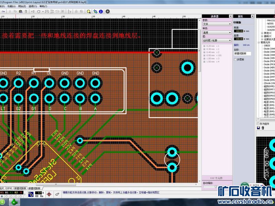The height and width of the screenshot is (206, 275).
Task: Click the trash icon in library panel
Action: (x=263, y=128)
